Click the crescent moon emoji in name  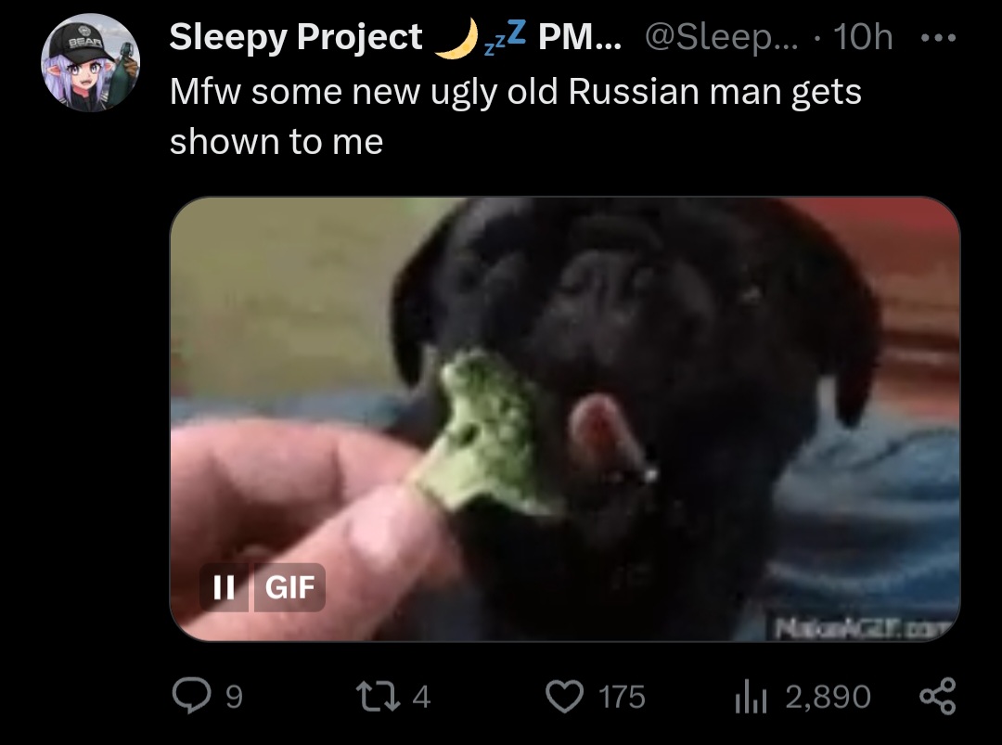(456, 38)
